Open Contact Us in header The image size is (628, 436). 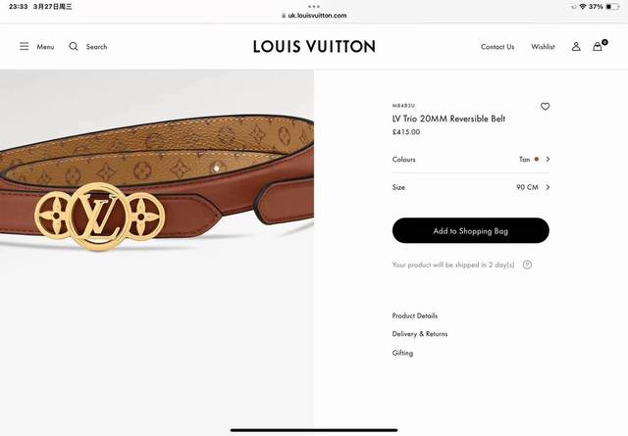coord(497,47)
